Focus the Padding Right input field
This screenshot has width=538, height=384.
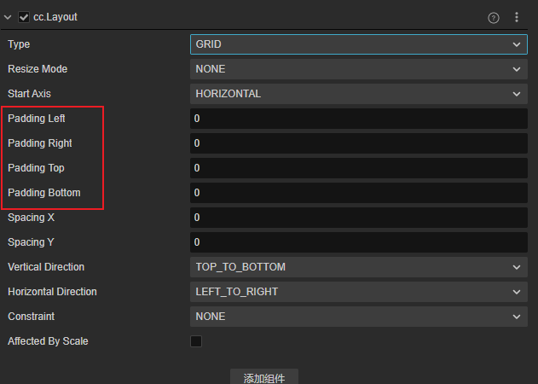pos(358,143)
